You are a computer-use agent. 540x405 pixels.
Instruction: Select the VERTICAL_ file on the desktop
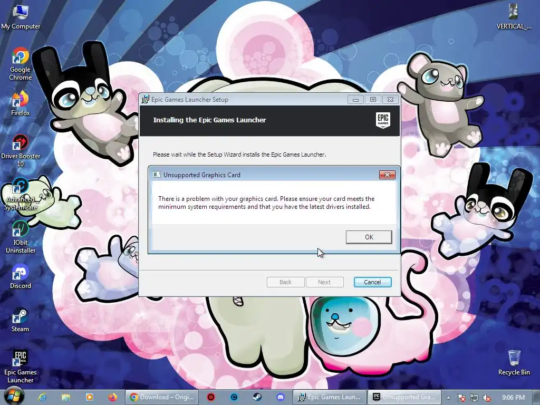(x=514, y=17)
